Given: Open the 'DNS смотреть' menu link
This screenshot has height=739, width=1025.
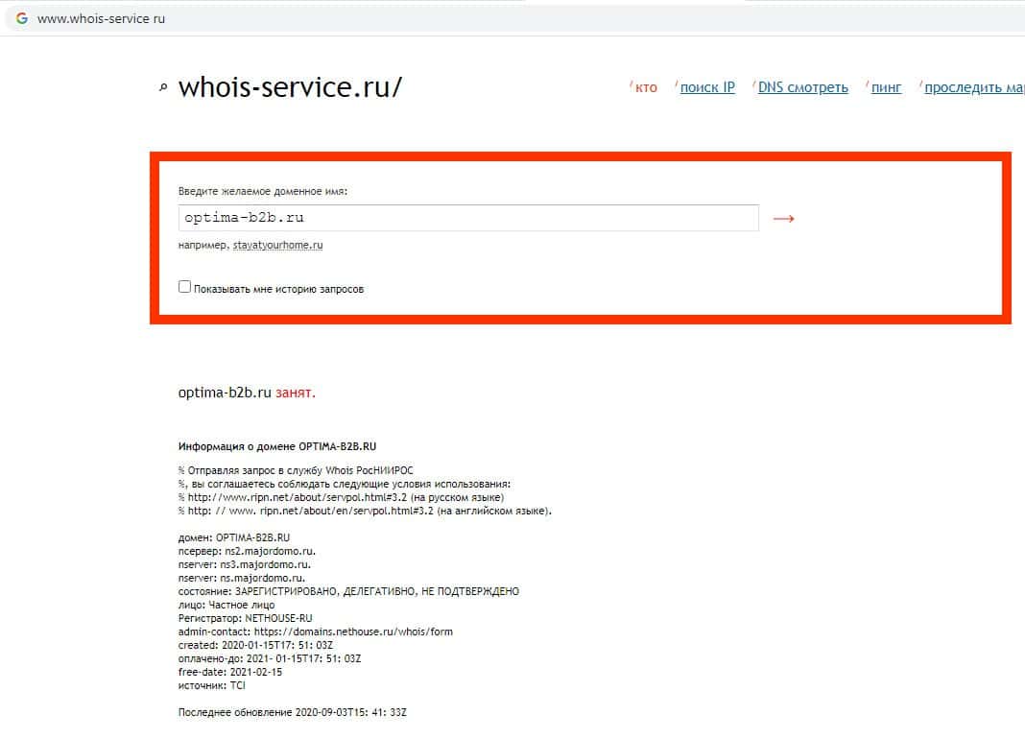Looking at the screenshot, I should click(x=802, y=87).
